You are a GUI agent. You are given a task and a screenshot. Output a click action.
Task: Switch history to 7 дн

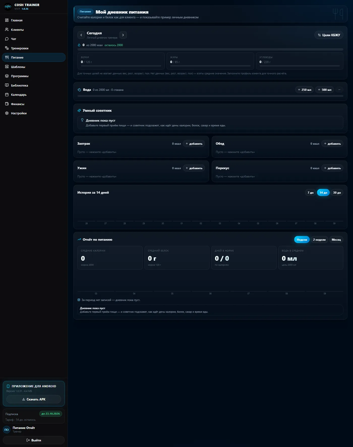point(310,193)
